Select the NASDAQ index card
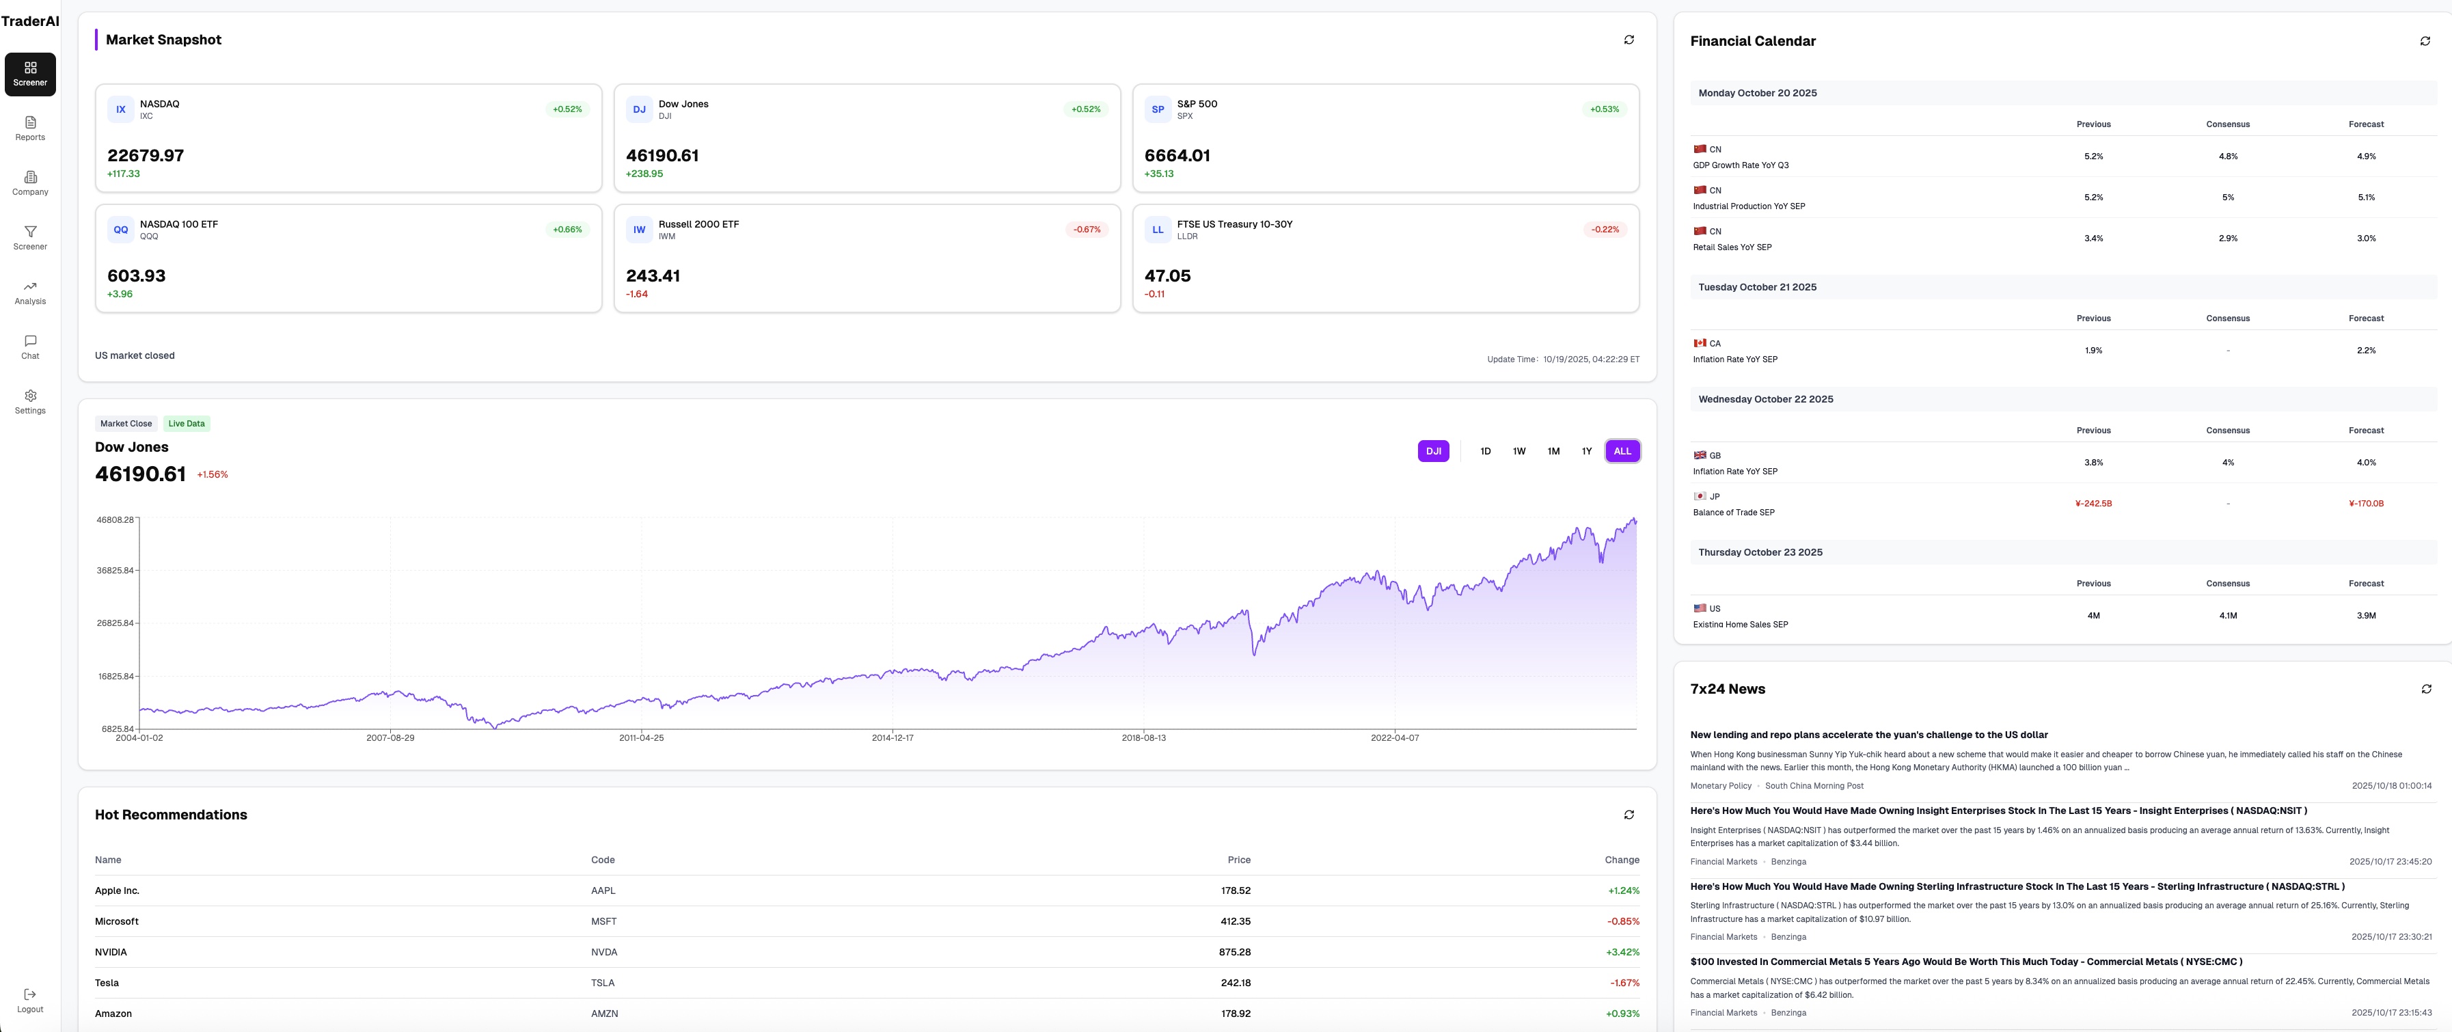The height and width of the screenshot is (1032, 2452). click(349, 138)
